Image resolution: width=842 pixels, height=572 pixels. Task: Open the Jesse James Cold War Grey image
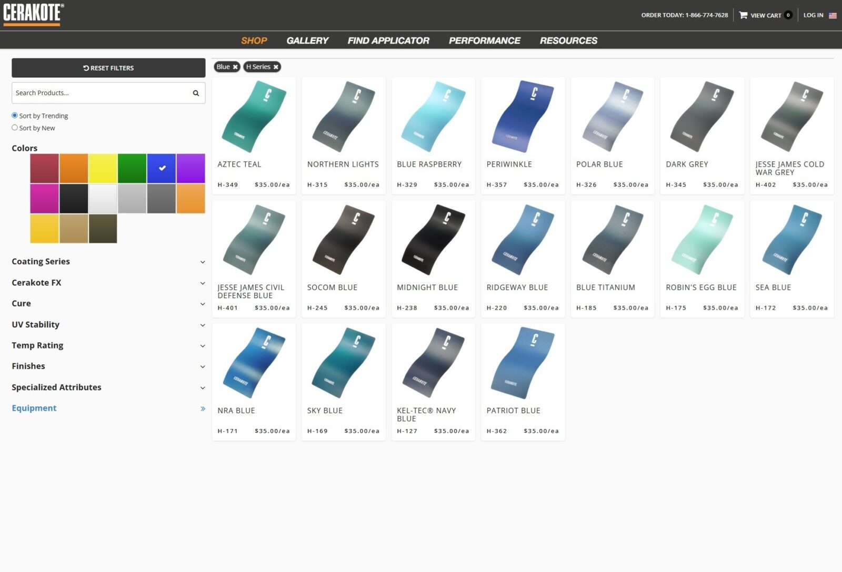click(792, 116)
